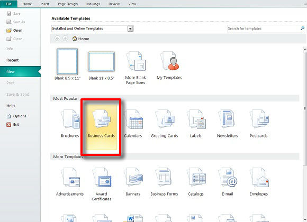Click into the Search for templates field
This screenshot has width=307, height=222.
tap(264, 29)
